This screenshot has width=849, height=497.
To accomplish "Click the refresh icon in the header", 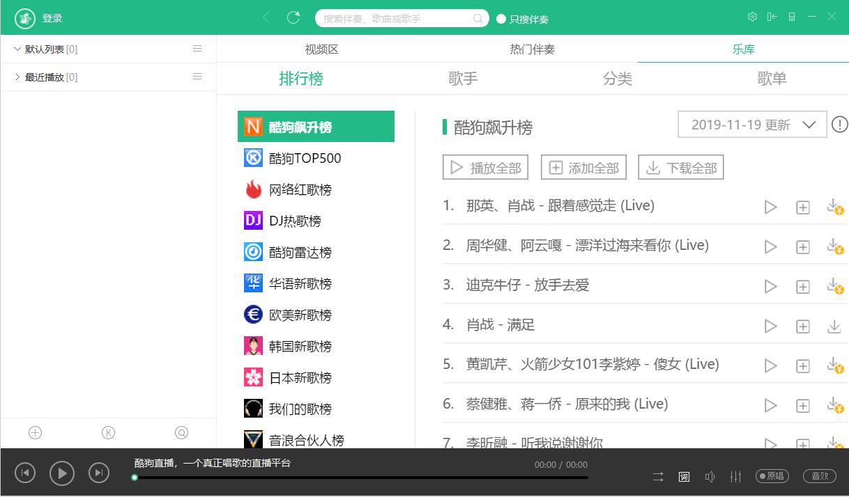I will (x=293, y=17).
